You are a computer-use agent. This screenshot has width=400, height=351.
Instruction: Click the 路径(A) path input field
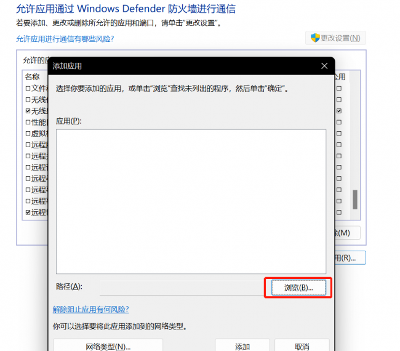click(x=182, y=288)
